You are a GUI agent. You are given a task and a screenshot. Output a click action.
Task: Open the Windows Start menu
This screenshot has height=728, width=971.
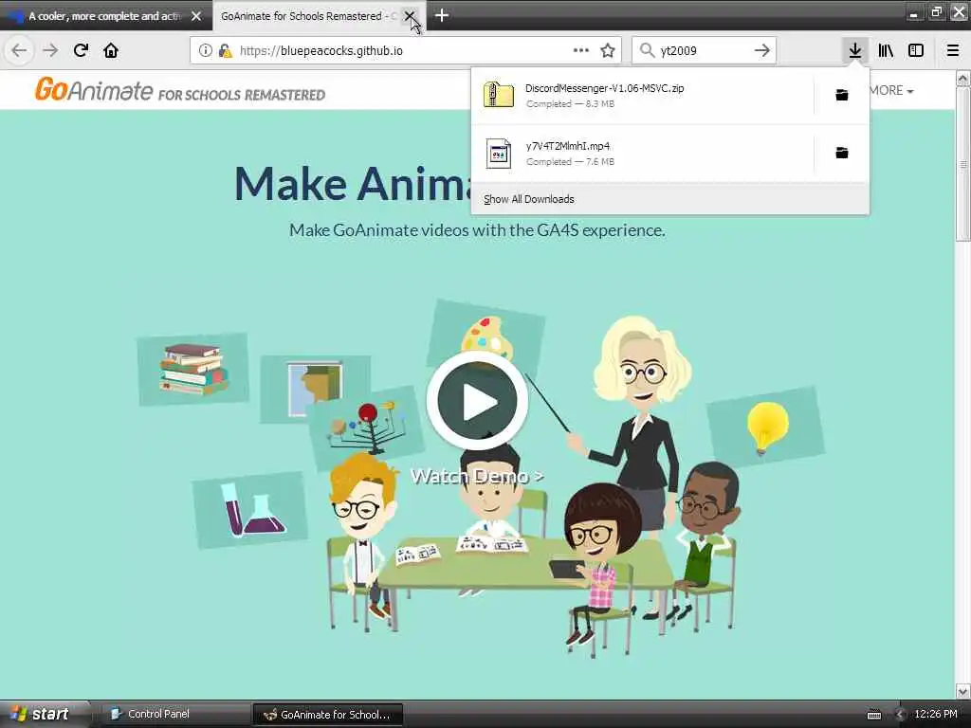click(x=42, y=714)
